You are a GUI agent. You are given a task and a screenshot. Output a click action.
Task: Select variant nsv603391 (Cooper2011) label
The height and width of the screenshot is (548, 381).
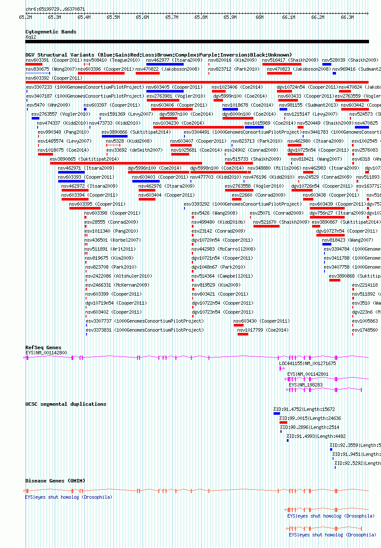[54, 60]
